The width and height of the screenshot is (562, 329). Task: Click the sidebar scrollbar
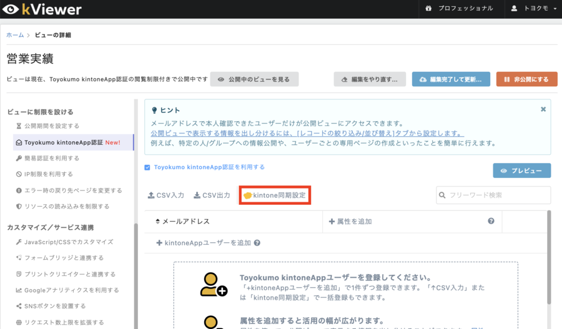pyautogui.click(x=136, y=276)
